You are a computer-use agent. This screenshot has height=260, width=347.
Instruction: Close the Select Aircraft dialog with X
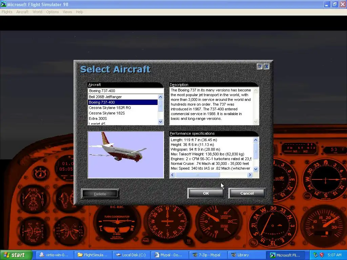pos(267,67)
